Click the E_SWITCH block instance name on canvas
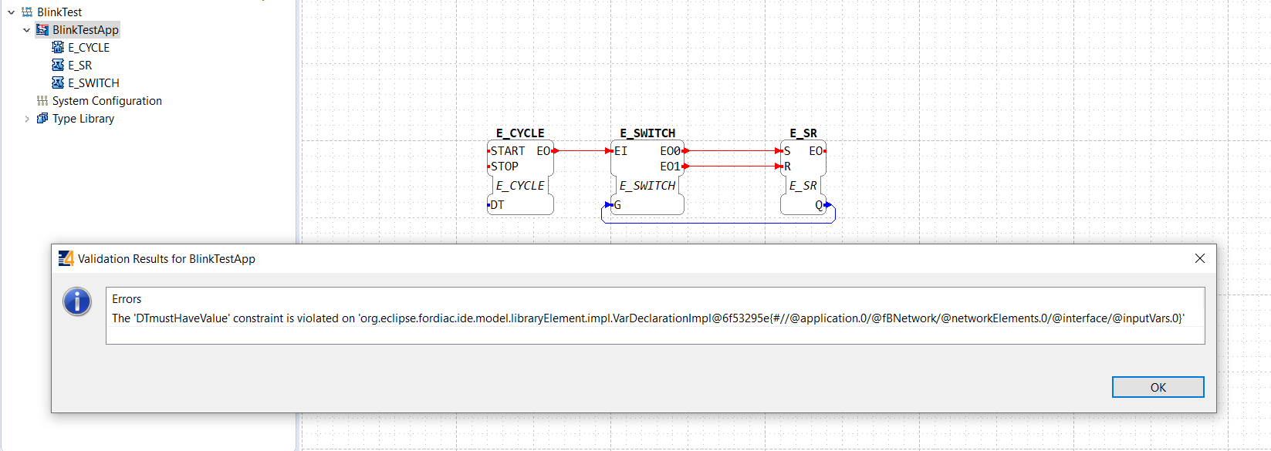The width and height of the screenshot is (1271, 451). point(647,133)
